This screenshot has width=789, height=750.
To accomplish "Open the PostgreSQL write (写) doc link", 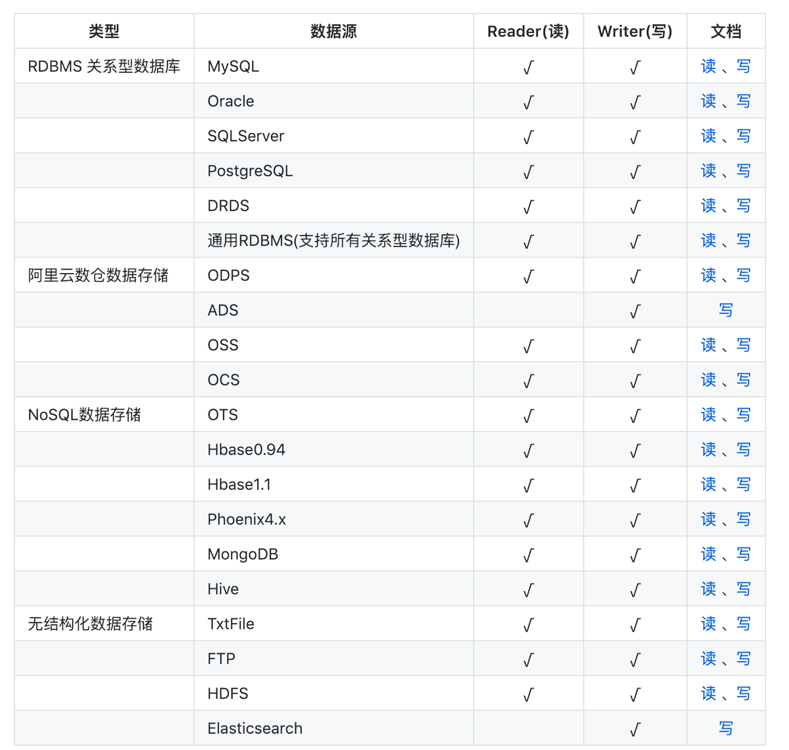I will point(743,171).
